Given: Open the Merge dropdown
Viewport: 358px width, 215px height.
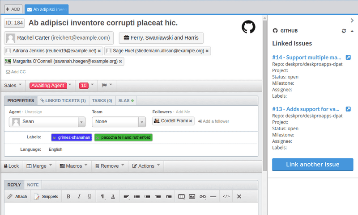Looking at the screenshot, I should click(x=39, y=166).
